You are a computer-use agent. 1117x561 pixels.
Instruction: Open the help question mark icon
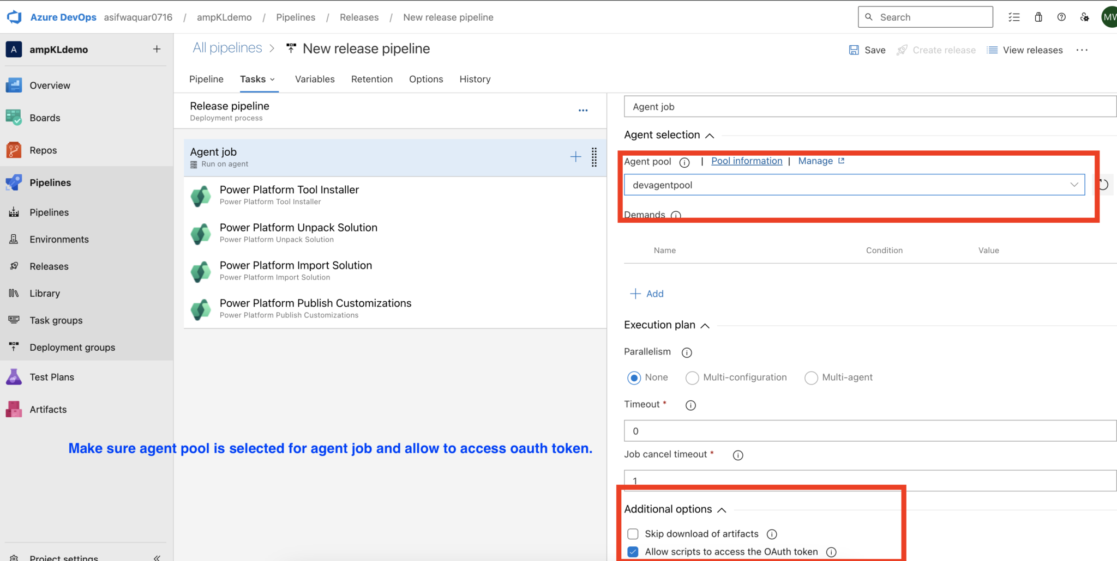coord(1061,17)
